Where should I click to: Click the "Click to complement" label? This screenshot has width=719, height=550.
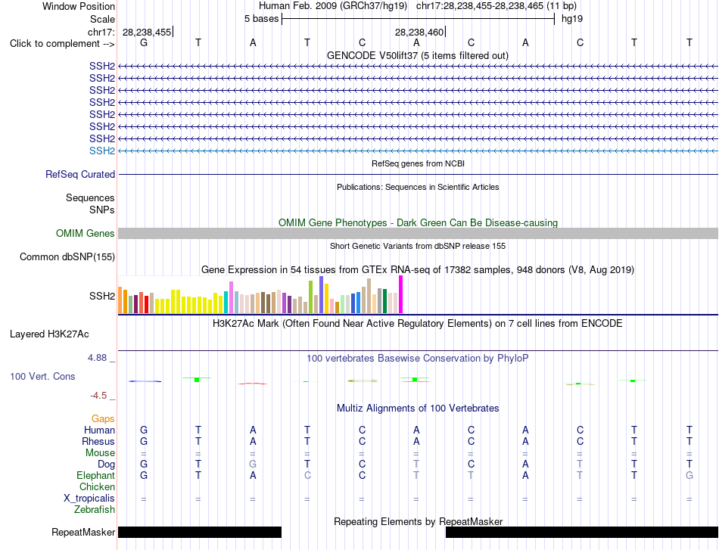pos(62,44)
